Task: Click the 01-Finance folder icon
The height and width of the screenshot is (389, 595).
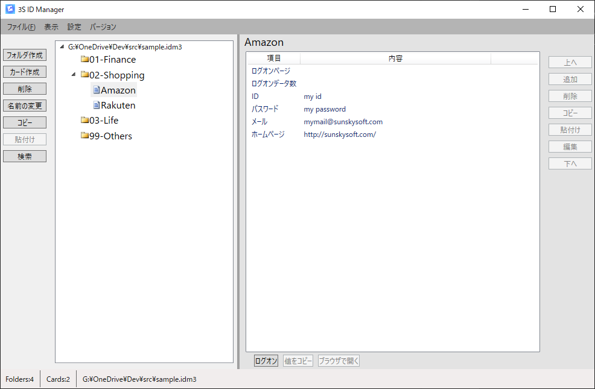Action: click(x=84, y=59)
